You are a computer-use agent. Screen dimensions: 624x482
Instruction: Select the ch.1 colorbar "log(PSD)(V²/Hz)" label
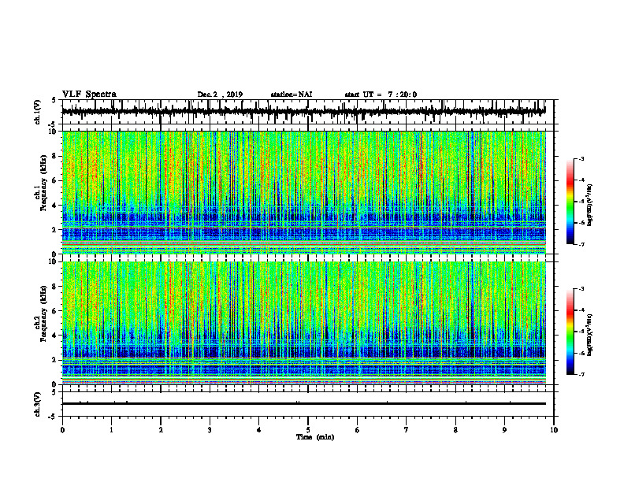(590, 206)
